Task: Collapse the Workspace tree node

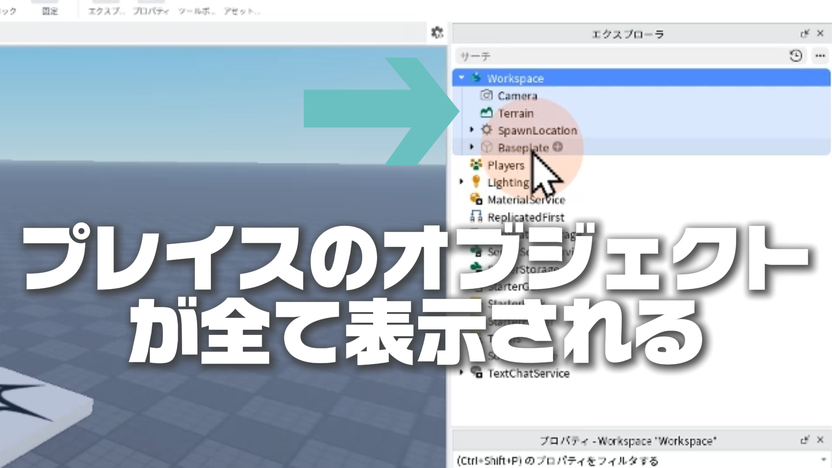Action: pyautogui.click(x=461, y=78)
